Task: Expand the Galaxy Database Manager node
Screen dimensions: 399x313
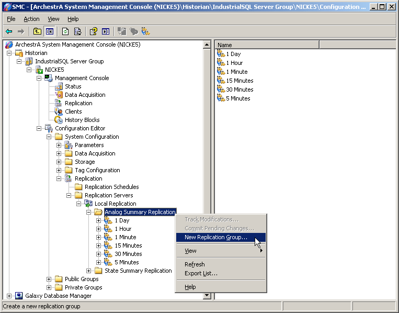Action: pos(9,296)
